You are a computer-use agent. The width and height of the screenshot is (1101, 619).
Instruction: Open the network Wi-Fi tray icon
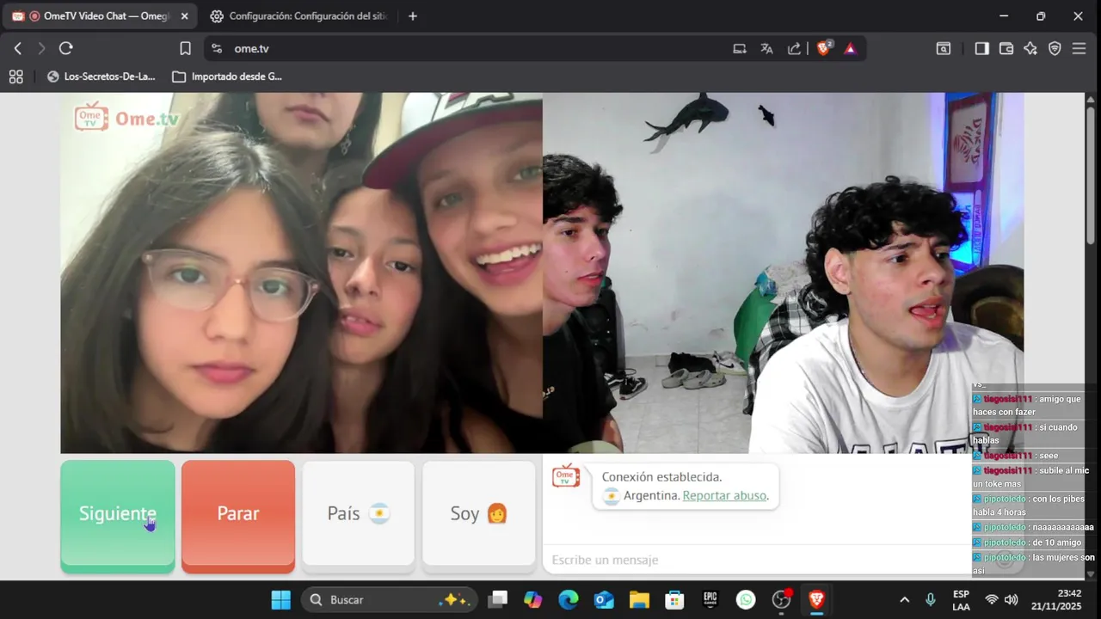[x=992, y=600]
